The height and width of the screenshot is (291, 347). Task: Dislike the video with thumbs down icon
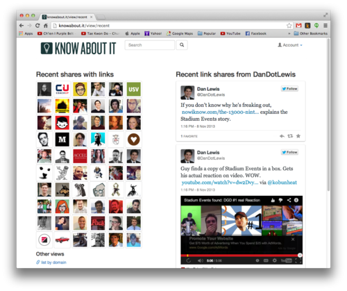point(280,200)
